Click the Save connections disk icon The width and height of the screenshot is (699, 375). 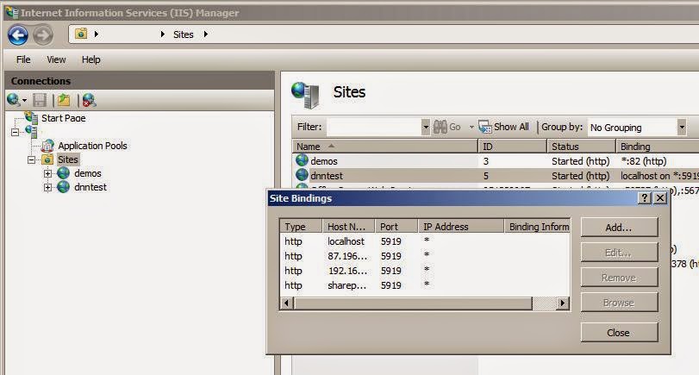(40, 100)
